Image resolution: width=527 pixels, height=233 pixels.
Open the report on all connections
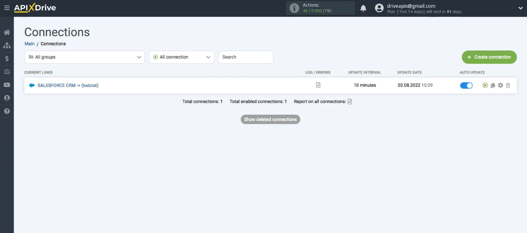pyautogui.click(x=349, y=101)
